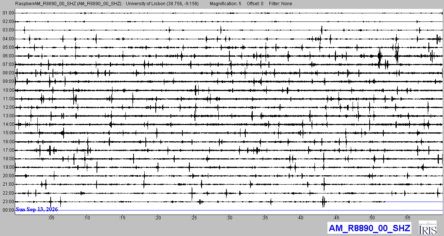The image size is (444, 236).
Task: Click the :05 minute axis marker
Action: pos(51,218)
